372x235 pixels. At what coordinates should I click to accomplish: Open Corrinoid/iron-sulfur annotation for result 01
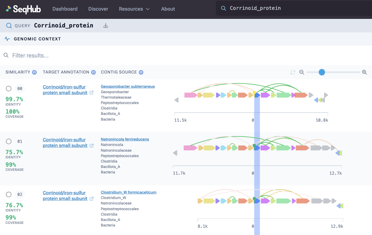[65, 143]
